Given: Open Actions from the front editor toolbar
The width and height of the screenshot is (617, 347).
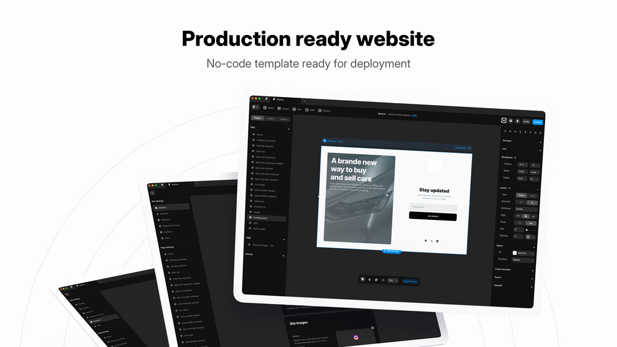Looking at the screenshot, I should point(324,111).
